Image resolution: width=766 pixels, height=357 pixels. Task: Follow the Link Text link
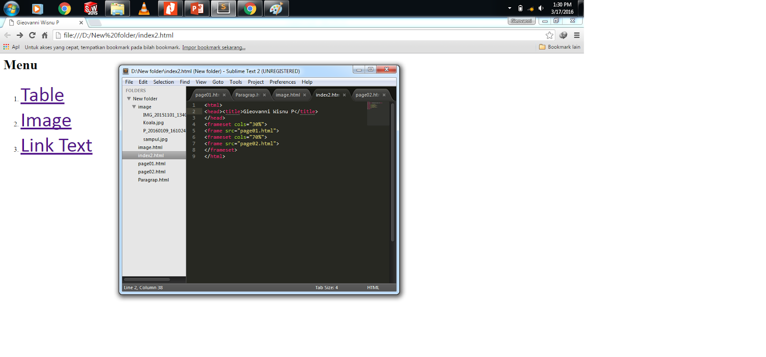(x=56, y=145)
